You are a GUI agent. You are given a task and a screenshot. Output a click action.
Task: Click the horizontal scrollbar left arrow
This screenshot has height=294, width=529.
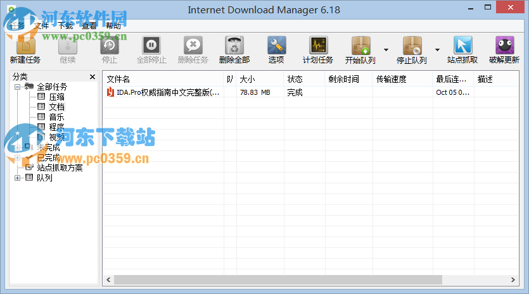108,279
